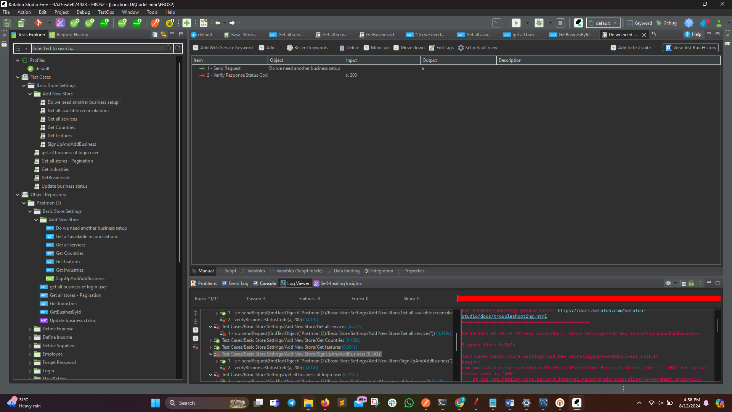This screenshot has height=412, width=732.
Task: Click the terminal command toolbar icon
Action: [x=497, y=23]
